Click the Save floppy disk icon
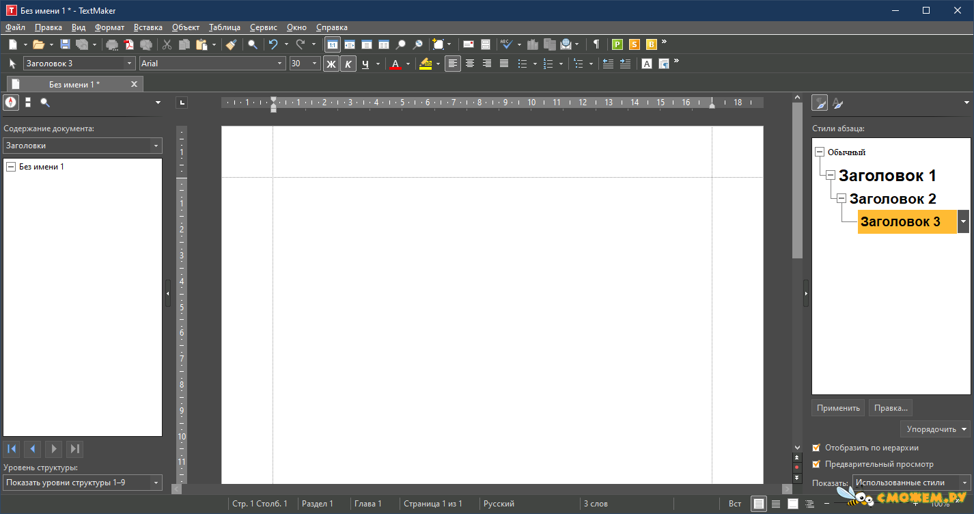Viewport: 974px width, 514px height. click(66, 44)
